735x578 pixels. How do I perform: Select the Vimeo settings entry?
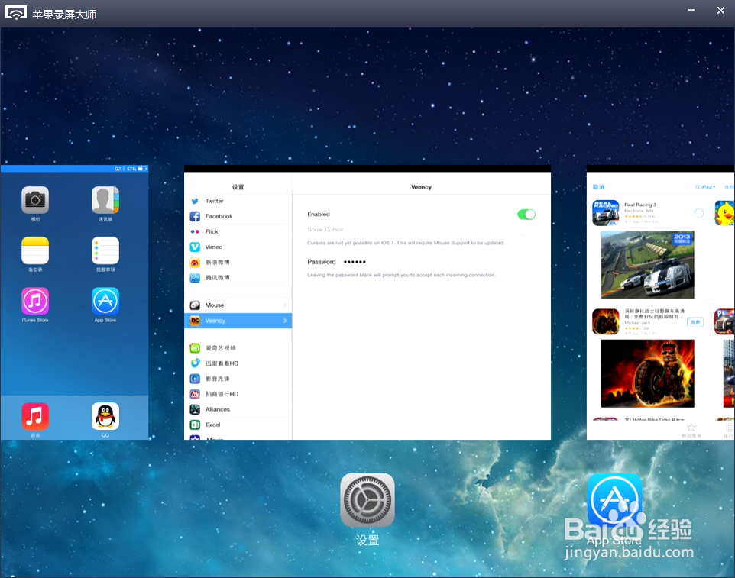tap(238, 247)
